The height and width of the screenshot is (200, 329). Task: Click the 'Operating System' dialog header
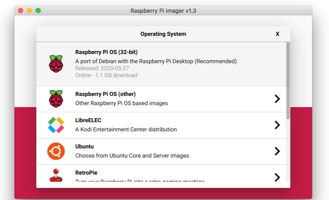pos(163,34)
